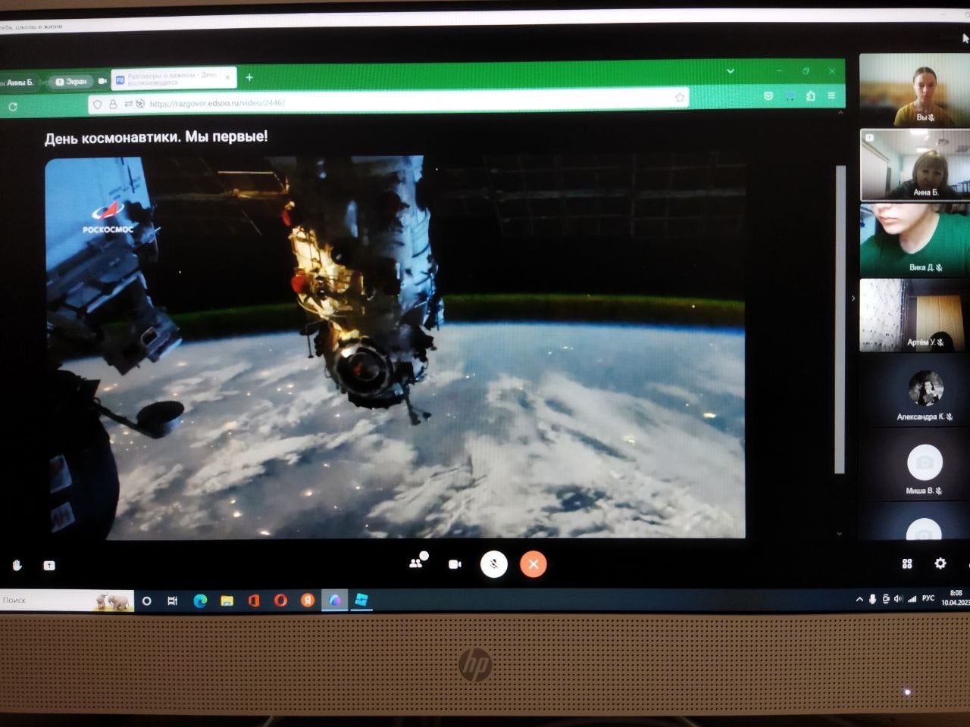Screen dimensions: 970x727
Task: Reload the page in the browser
Action: click(12, 107)
